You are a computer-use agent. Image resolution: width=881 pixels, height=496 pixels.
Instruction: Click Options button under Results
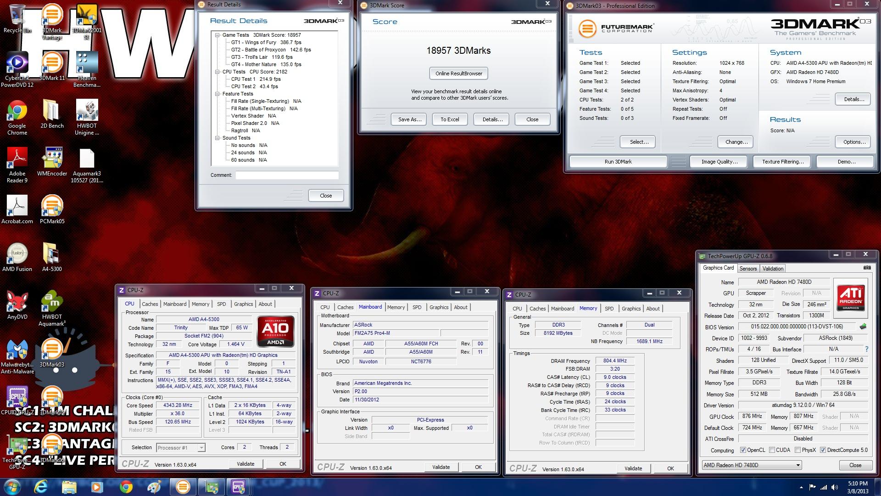(x=854, y=142)
